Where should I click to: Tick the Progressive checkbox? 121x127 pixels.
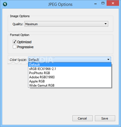point(14,47)
